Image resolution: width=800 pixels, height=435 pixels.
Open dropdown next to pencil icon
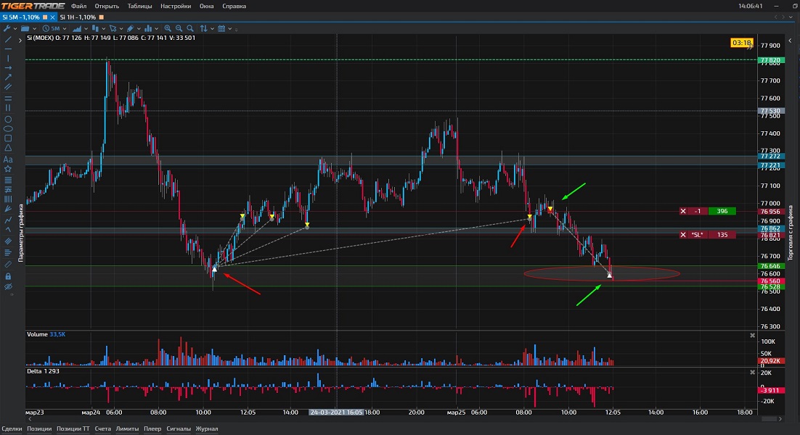139,28
